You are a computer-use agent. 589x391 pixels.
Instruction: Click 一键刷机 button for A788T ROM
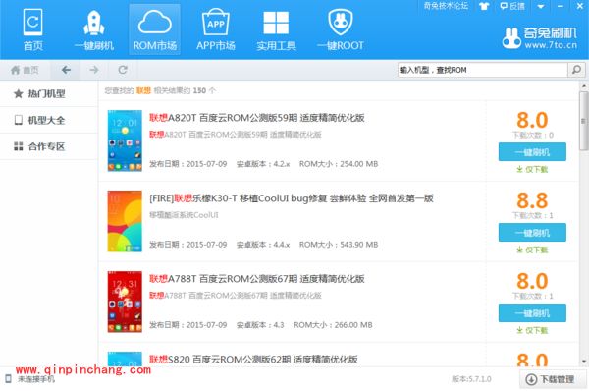pyautogui.click(x=532, y=312)
